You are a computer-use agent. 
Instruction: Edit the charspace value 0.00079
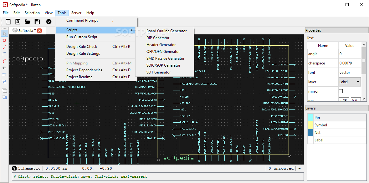point(350,63)
